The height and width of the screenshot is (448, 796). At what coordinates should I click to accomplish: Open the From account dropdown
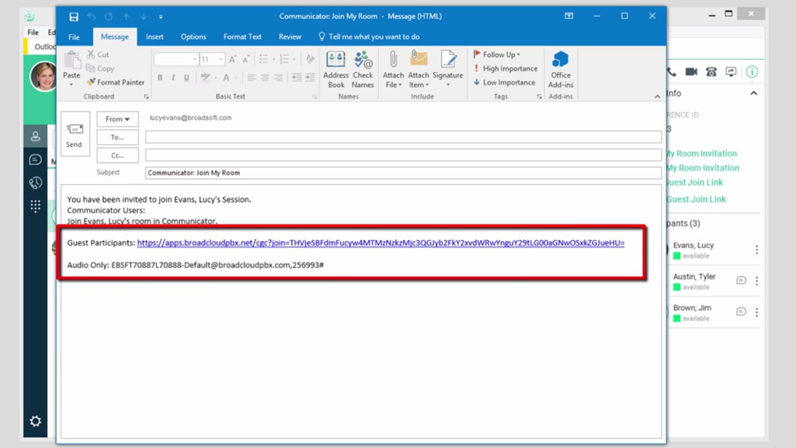(118, 119)
